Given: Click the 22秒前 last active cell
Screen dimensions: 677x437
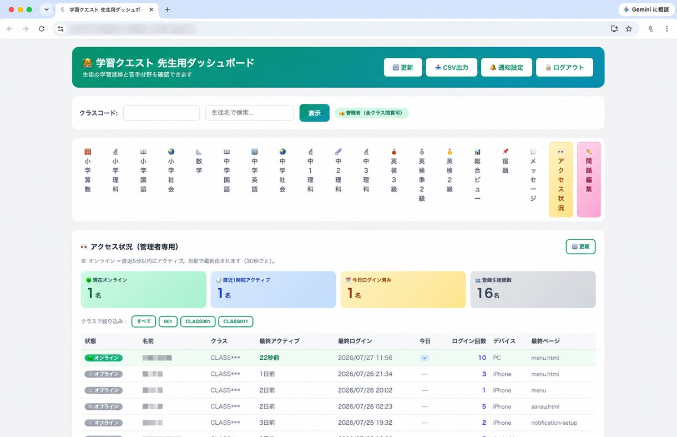Looking at the screenshot, I should coord(269,358).
